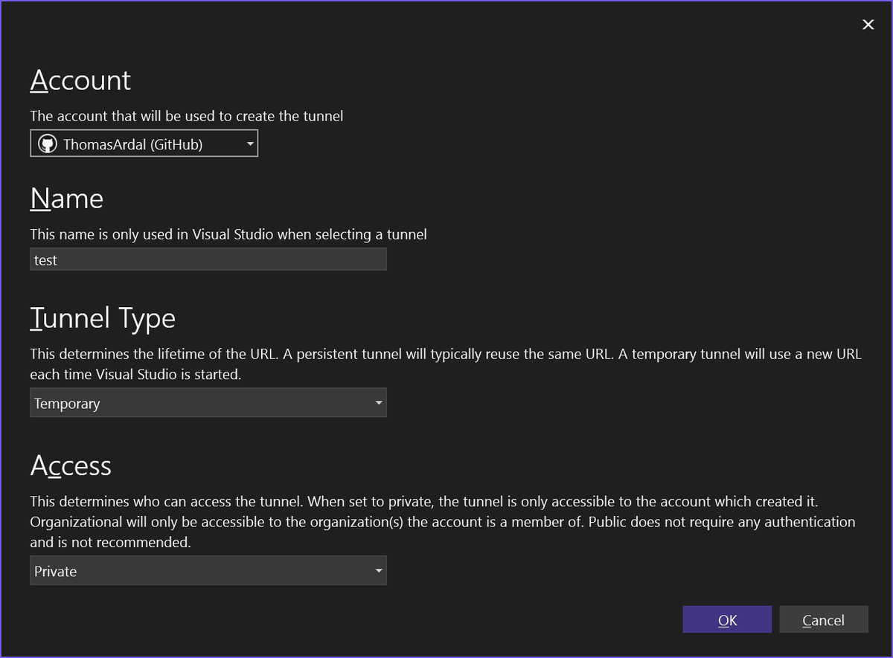Viewport: 893px width, 658px height.
Task: Click the Name heading
Action: pos(66,199)
